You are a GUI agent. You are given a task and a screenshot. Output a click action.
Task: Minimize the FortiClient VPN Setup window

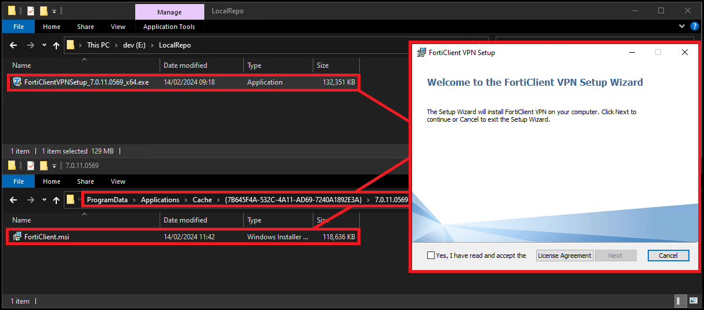pos(631,52)
